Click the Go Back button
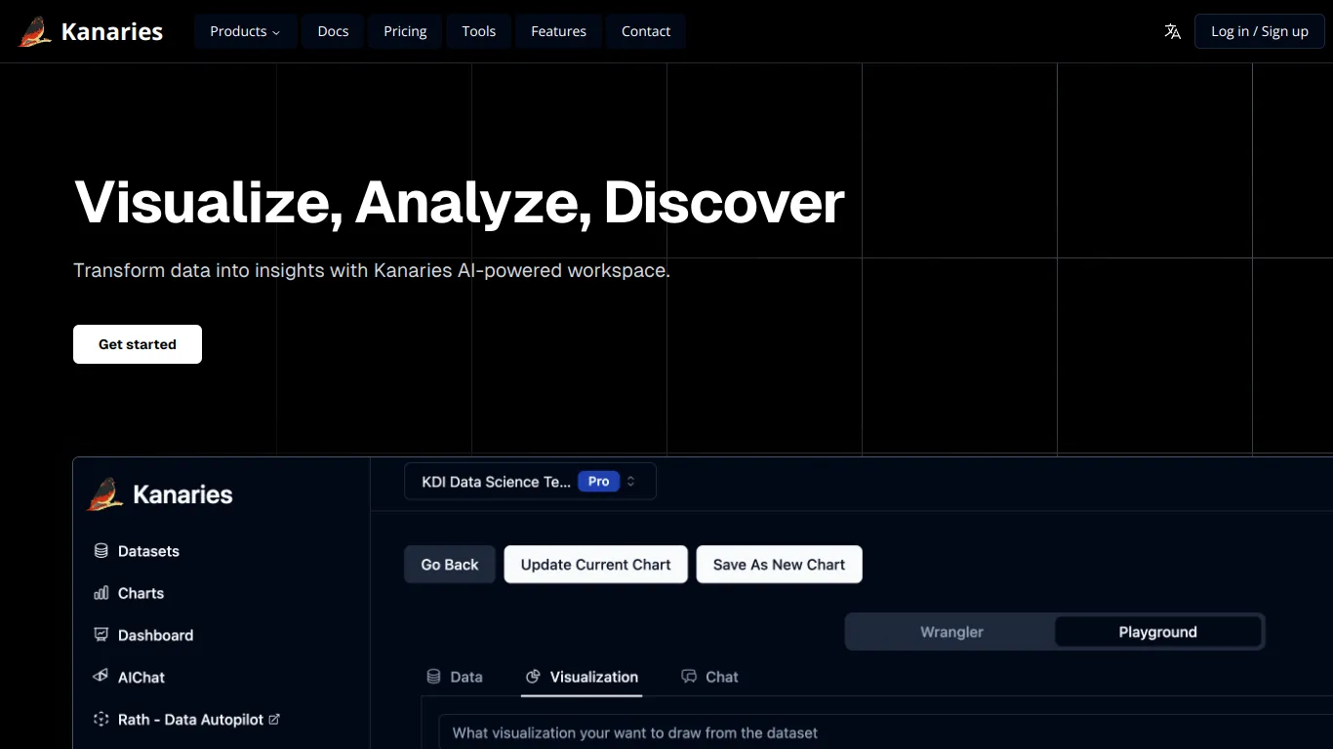Viewport: 1333px width, 749px height. click(x=450, y=565)
